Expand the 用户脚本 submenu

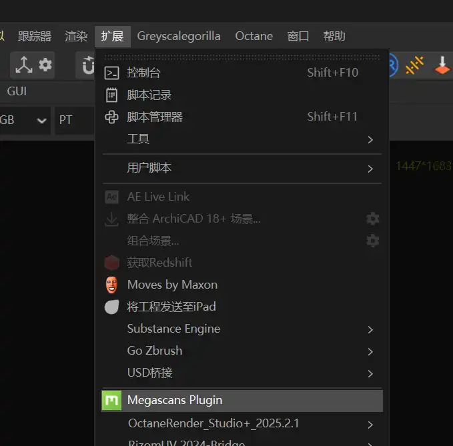[149, 168]
